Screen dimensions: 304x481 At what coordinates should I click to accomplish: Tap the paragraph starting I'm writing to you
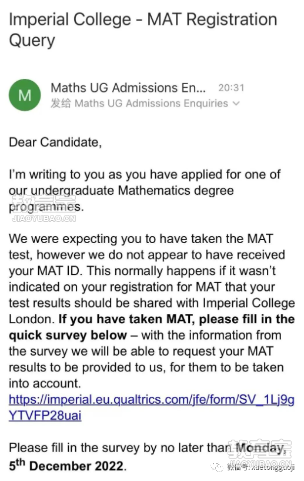(144, 191)
